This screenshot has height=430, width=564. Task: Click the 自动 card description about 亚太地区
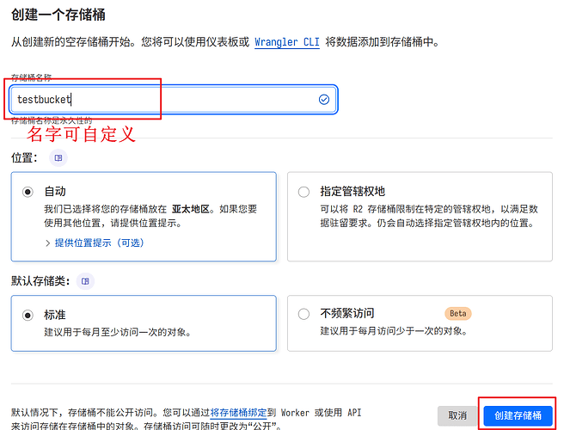[x=150, y=215]
